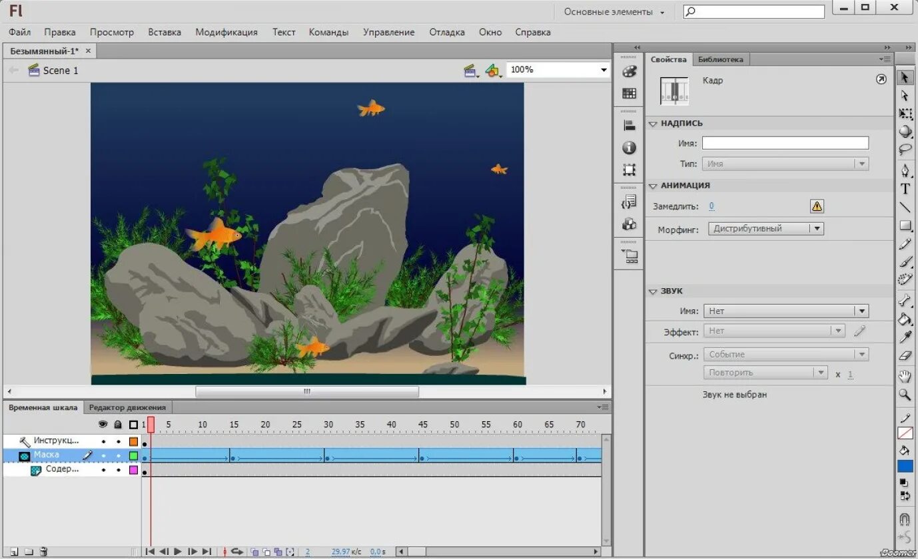Toggle Snap to Objects magnet
Screen dimensions: 918x559
pyautogui.click(x=905, y=519)
